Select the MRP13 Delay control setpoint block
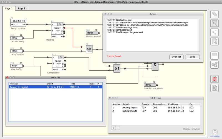This screenshot has width=222, height=139. tap(16, 51)
